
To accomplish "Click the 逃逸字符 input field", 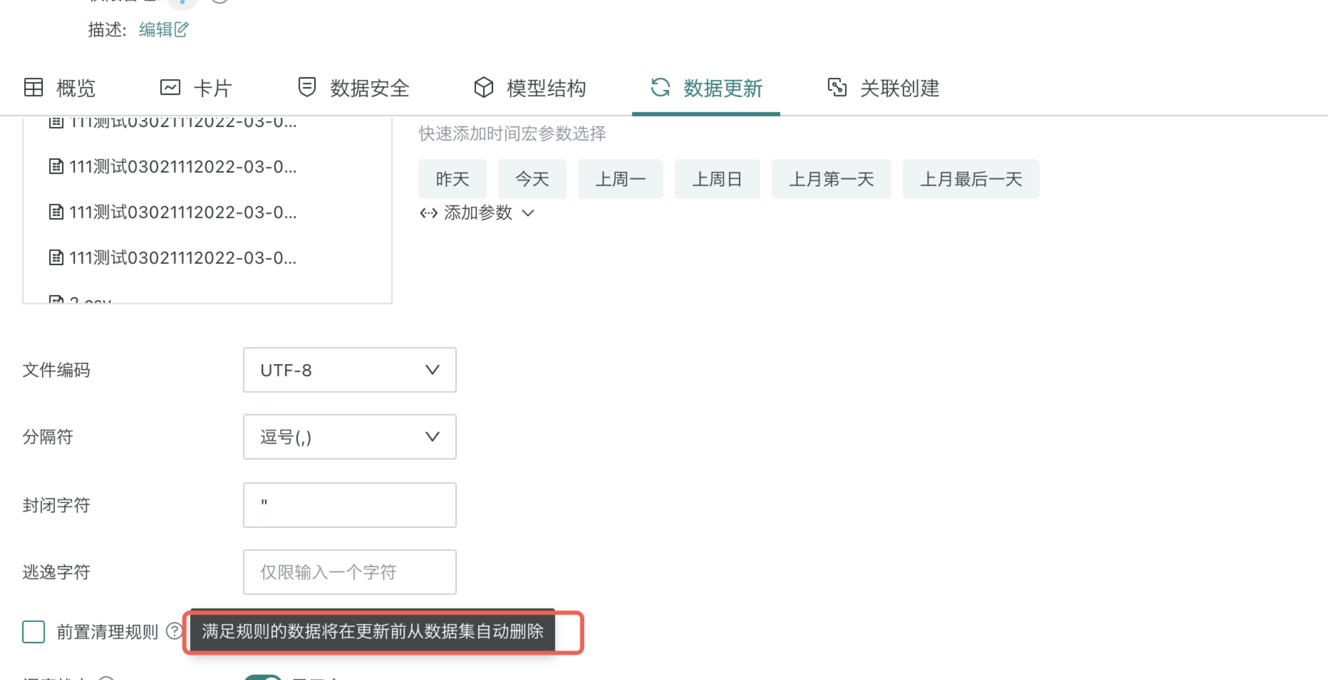I will click(350, 572).
